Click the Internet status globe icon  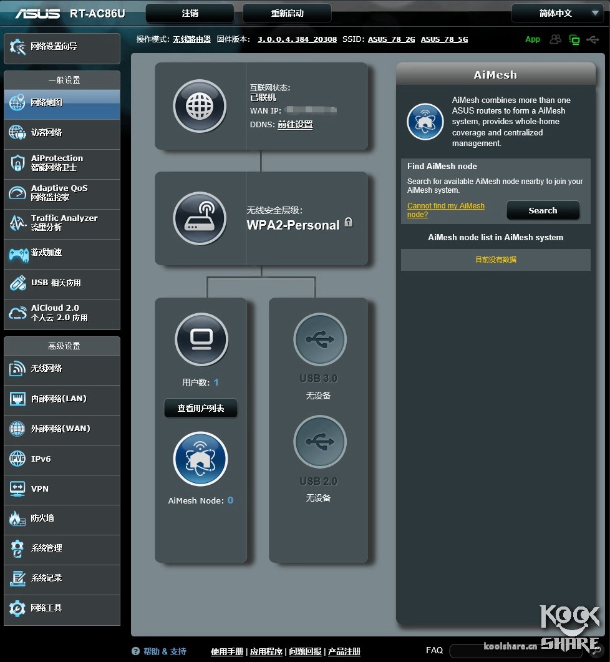pos(200,106)
